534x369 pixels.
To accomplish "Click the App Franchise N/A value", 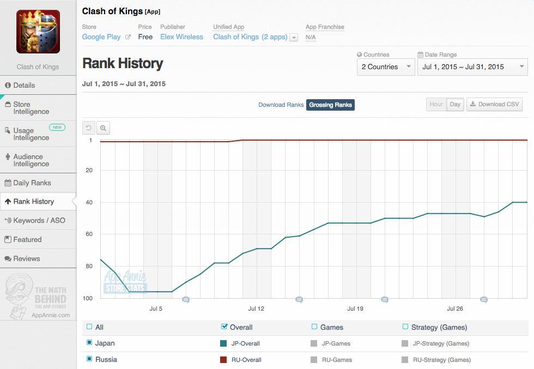I will coord(311,37).
